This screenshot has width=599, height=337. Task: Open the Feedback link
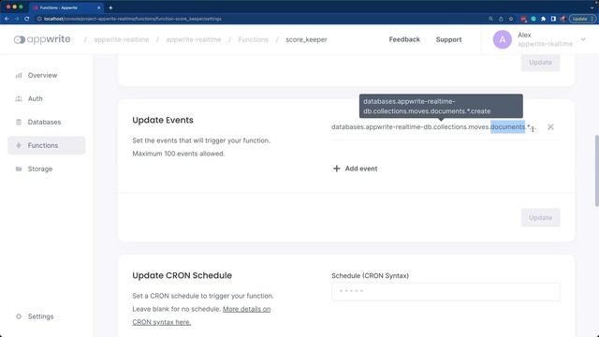click(404, 39)
